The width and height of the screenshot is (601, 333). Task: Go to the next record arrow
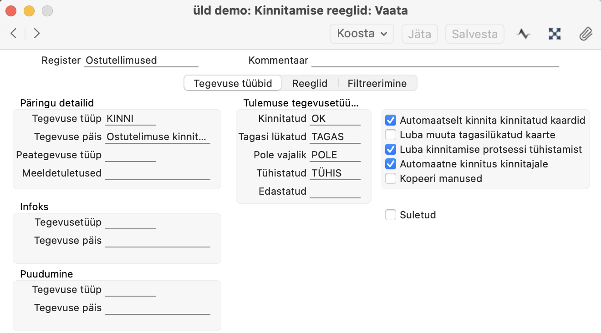(x=37, y=33)
